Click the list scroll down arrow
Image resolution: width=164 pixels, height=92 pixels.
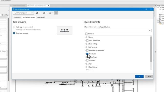pos(151,69)
